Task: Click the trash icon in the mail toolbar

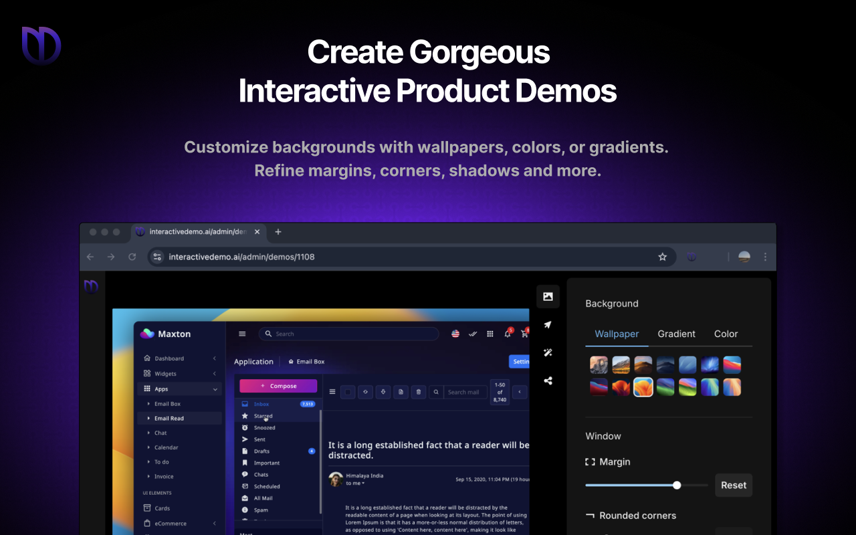Action: (418, 392)
